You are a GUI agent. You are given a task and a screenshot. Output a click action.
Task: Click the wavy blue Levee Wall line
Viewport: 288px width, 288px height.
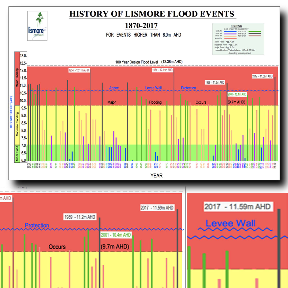154,91
